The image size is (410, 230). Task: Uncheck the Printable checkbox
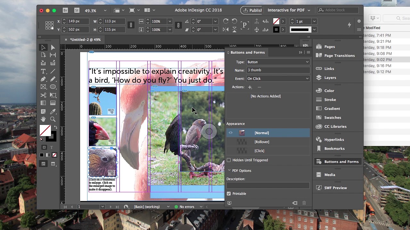229,194
